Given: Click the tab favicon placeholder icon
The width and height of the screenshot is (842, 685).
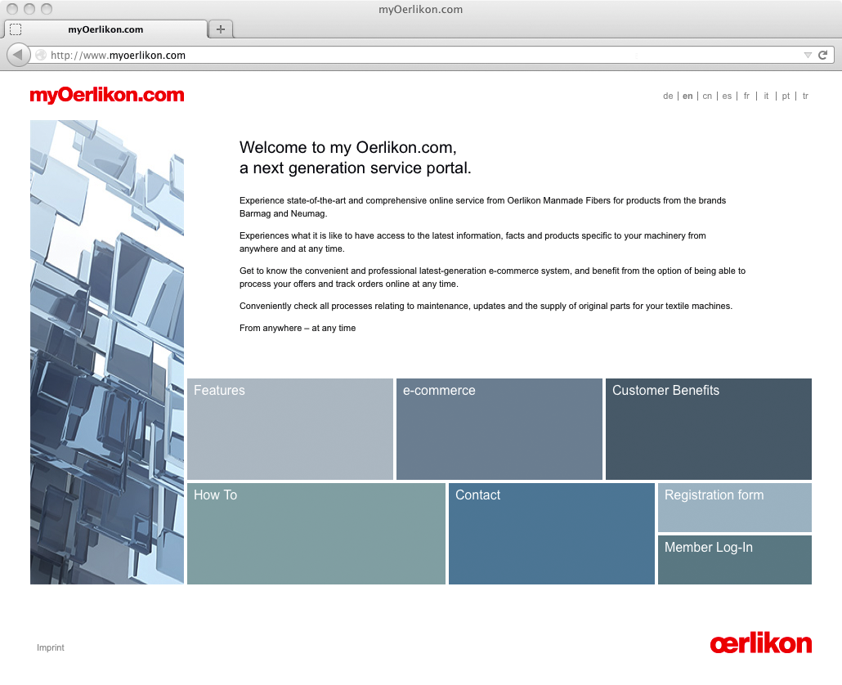Looking at the screenshot, I should pos(16,29).
